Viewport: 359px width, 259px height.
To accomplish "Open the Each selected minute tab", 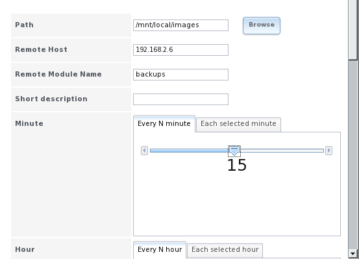I will click(238, 125).
